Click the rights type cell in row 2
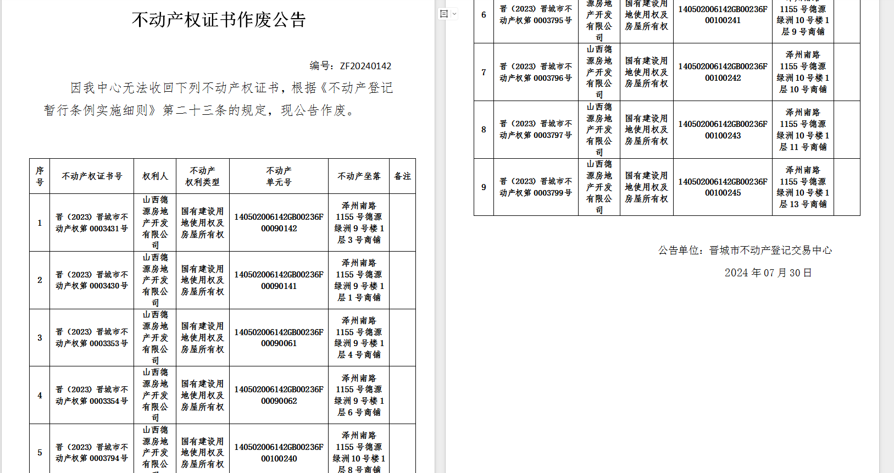This screenshot has height=473, width=894. pos(203,280)
